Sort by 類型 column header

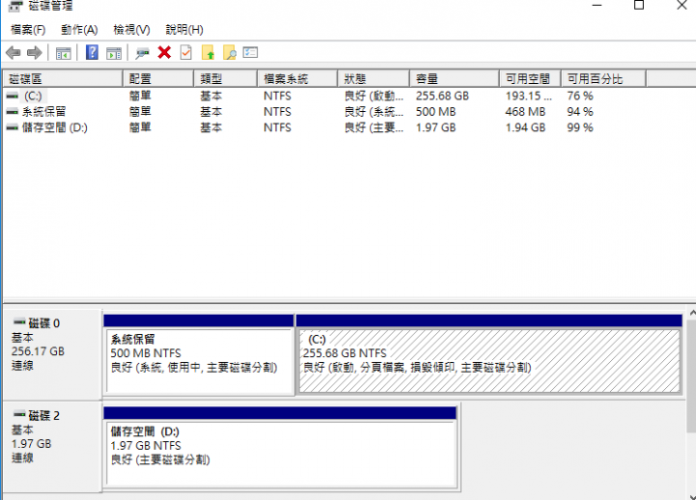tap(225, 79)
